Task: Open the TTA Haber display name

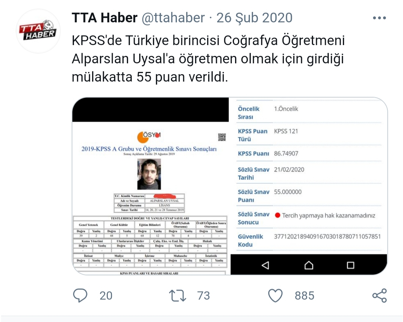Action: 104,18
